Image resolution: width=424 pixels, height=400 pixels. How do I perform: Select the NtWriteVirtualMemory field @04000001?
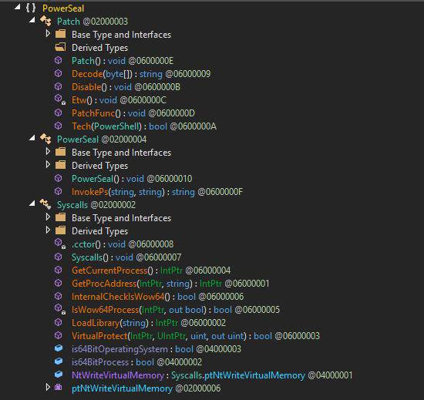tap(212, 375)
